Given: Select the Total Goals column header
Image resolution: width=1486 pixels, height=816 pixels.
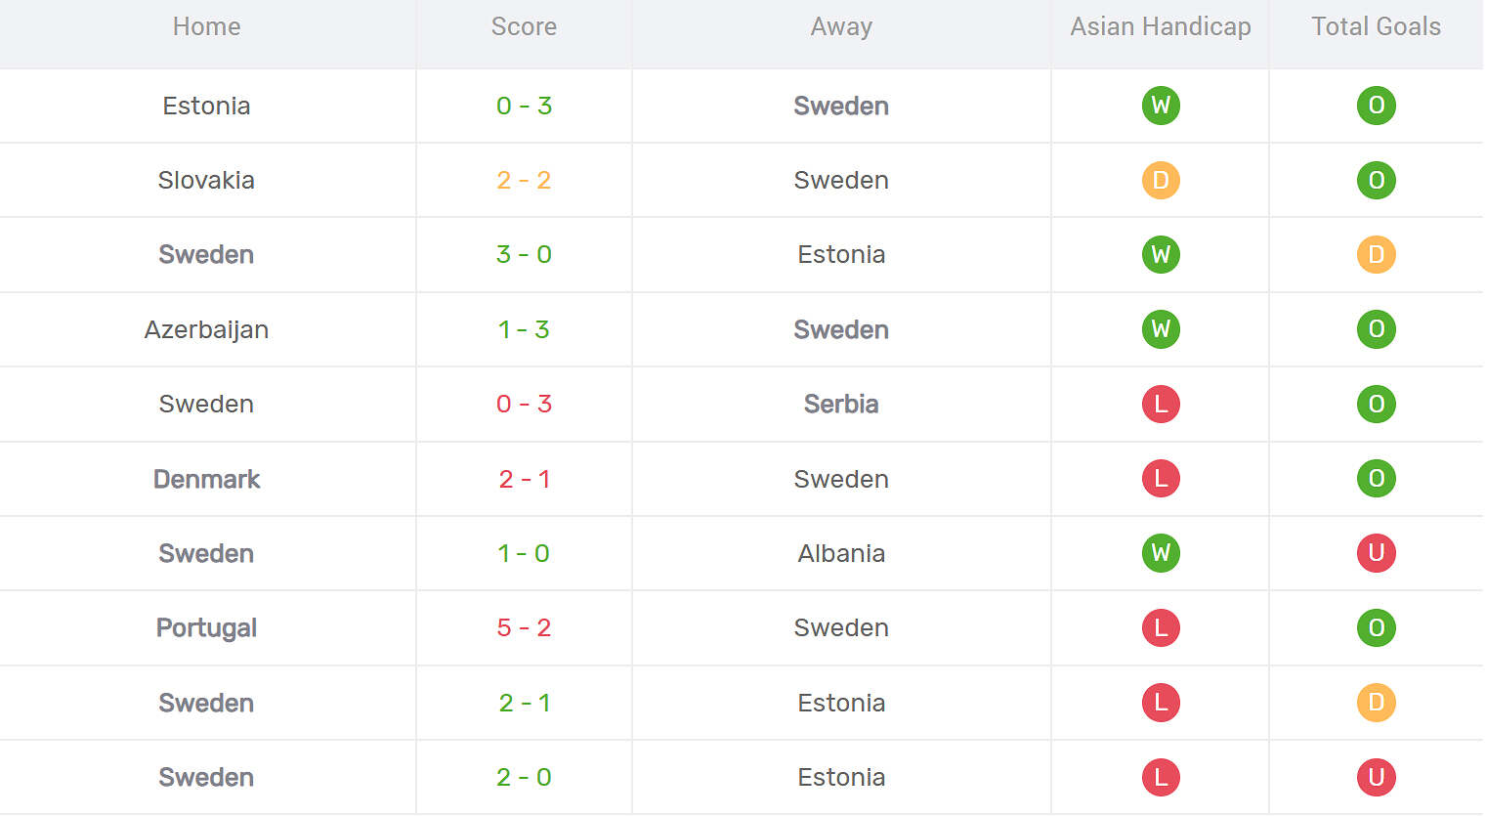Looking at the screenshot, I should (x=1376, y=26).
